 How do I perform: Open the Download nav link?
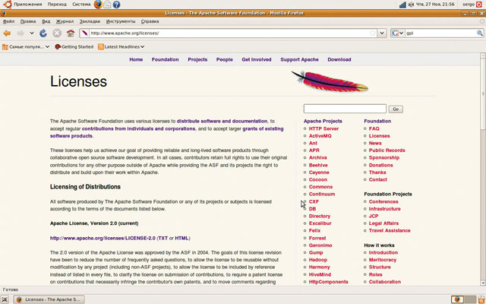[x=339, y=59]
